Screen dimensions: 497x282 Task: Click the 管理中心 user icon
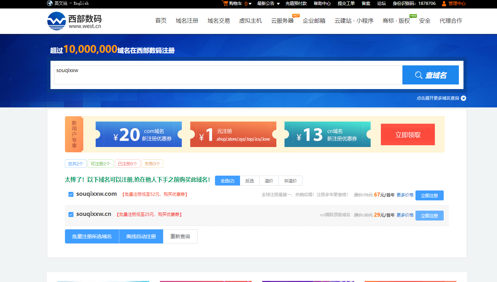(444, 4)
